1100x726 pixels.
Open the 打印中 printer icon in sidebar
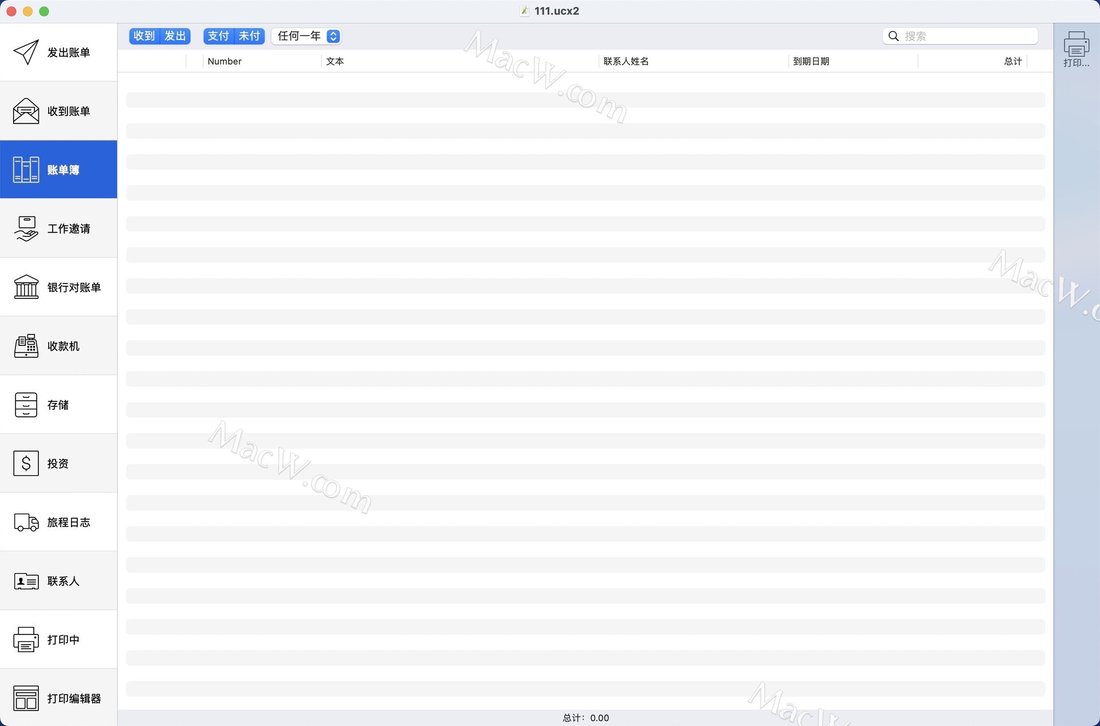26,640
